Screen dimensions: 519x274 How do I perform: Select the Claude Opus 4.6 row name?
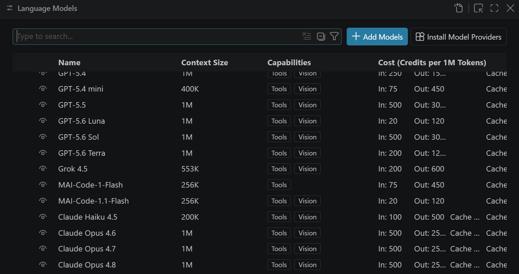[x=87, y=233]
